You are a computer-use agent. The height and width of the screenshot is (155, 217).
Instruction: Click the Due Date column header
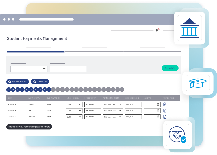coord(147,98)
